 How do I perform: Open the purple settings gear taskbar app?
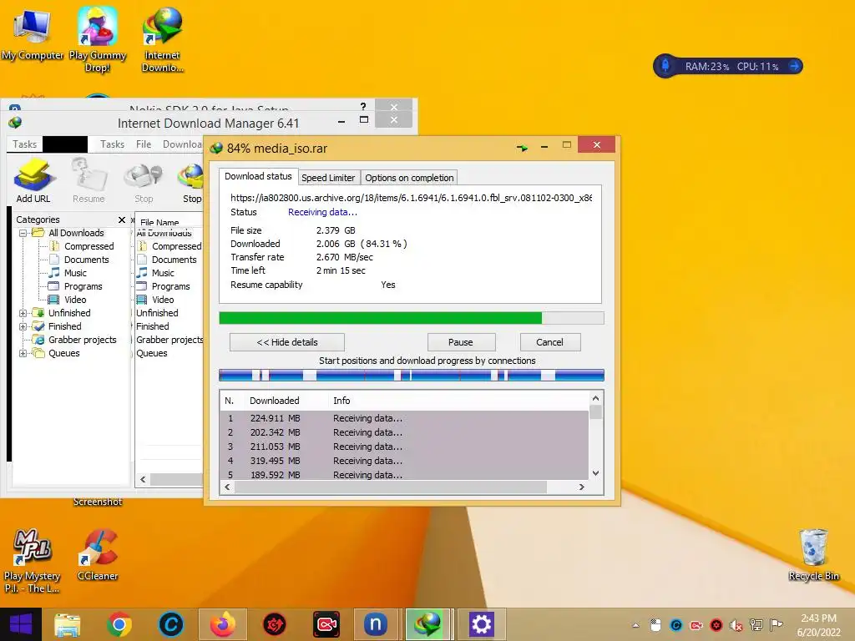pos(482,624)
